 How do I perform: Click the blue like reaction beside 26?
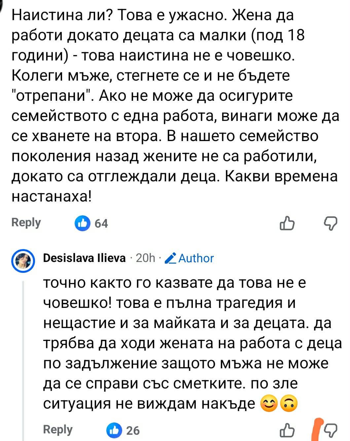click(x=114, y=430)
